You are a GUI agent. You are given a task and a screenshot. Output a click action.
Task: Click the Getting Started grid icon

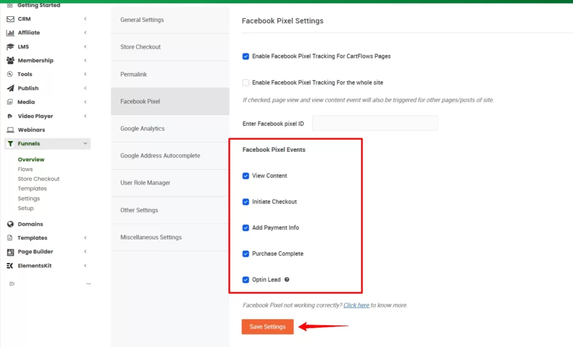(10, 5)
